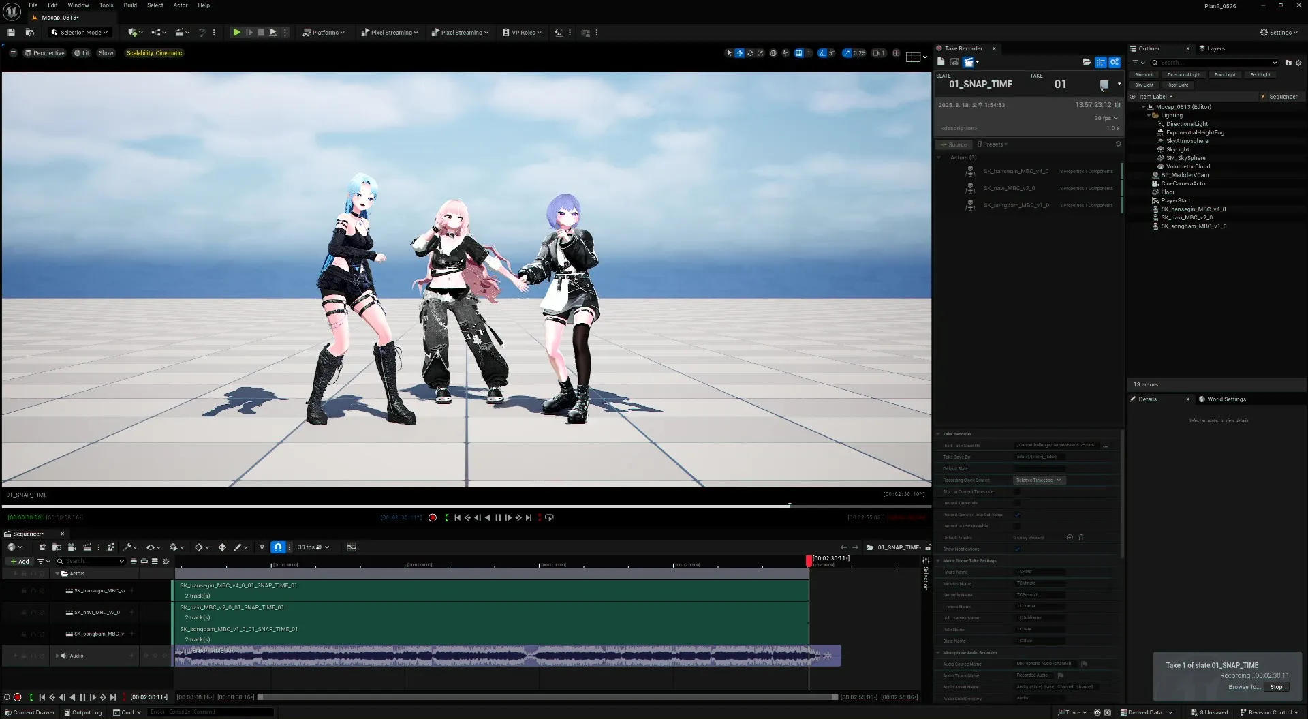Toggle the blue snapping magnet in Sequencer

click(x=278, y=547)
